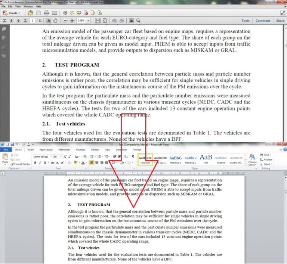Toggle Strikethrough in Word
Screen dimensions: 287x264
(53, 163)
